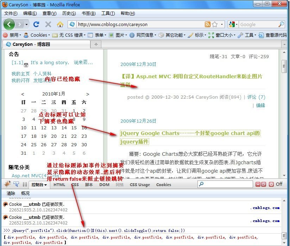
Task: Stop loading with the X icon
Action: tap(48, 24)
